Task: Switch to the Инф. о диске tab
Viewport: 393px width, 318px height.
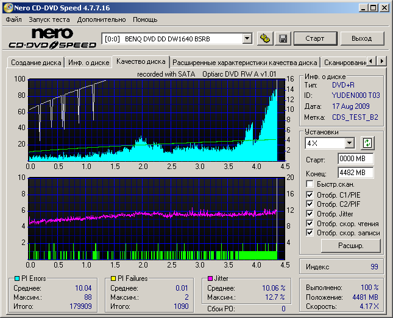Action: (x=88, y=62)
